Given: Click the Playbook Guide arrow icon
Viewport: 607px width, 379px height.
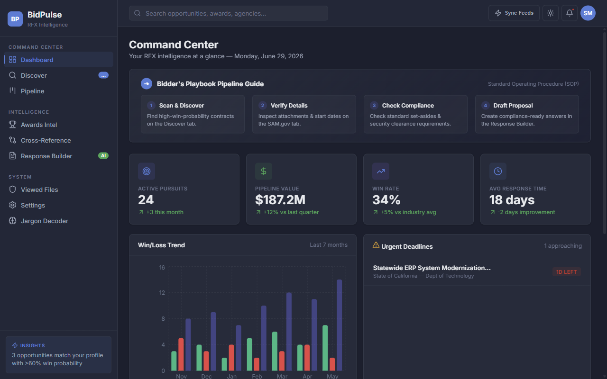Looking at the screenshot, I should [x=147, y=84].
